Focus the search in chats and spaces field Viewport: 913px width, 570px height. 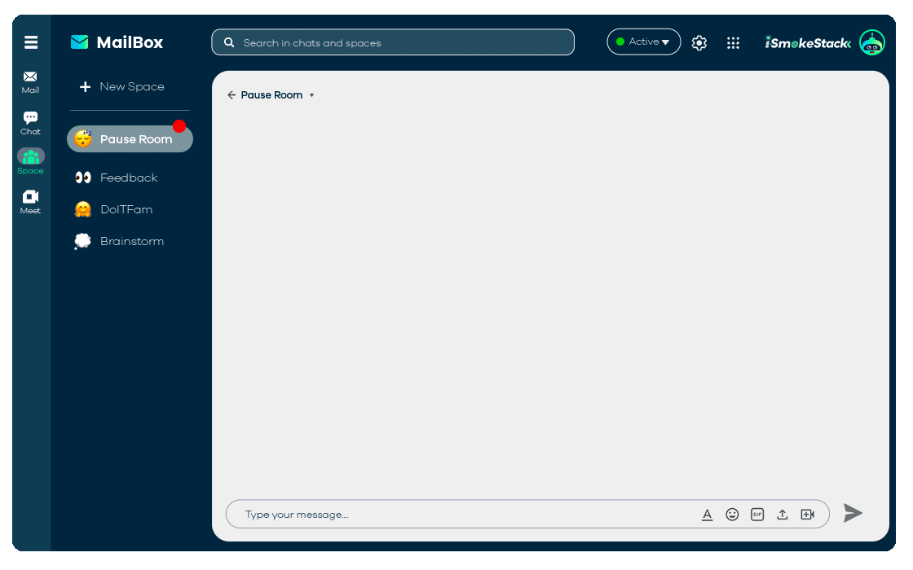(x=393, y=42)
